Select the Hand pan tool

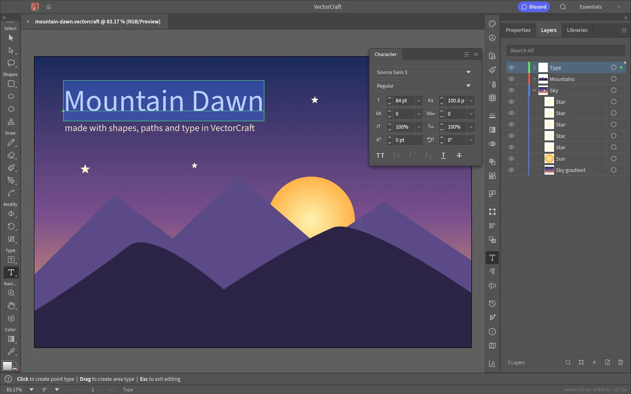pos(11,306)
